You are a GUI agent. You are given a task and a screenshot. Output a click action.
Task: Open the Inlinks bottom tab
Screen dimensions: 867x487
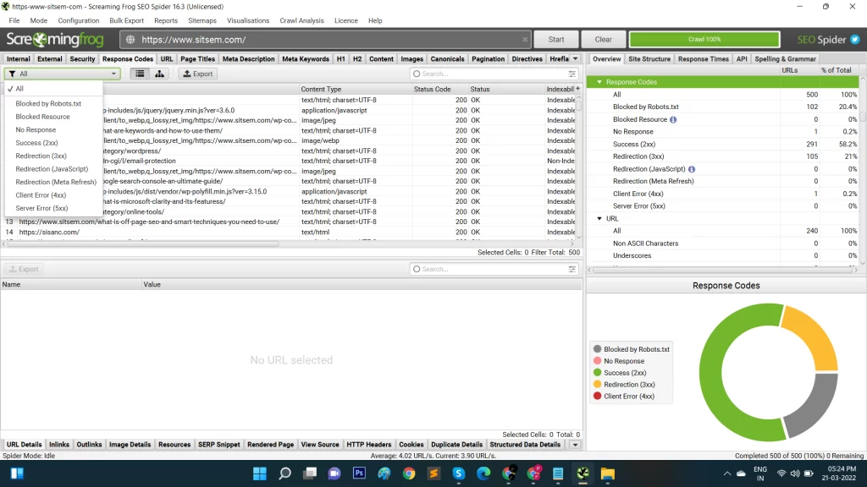click(x=59, y=445)
